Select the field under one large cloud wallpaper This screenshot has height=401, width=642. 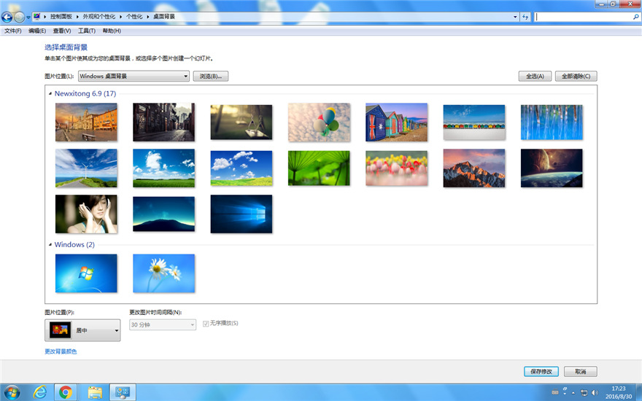click(x=163, y=168)
